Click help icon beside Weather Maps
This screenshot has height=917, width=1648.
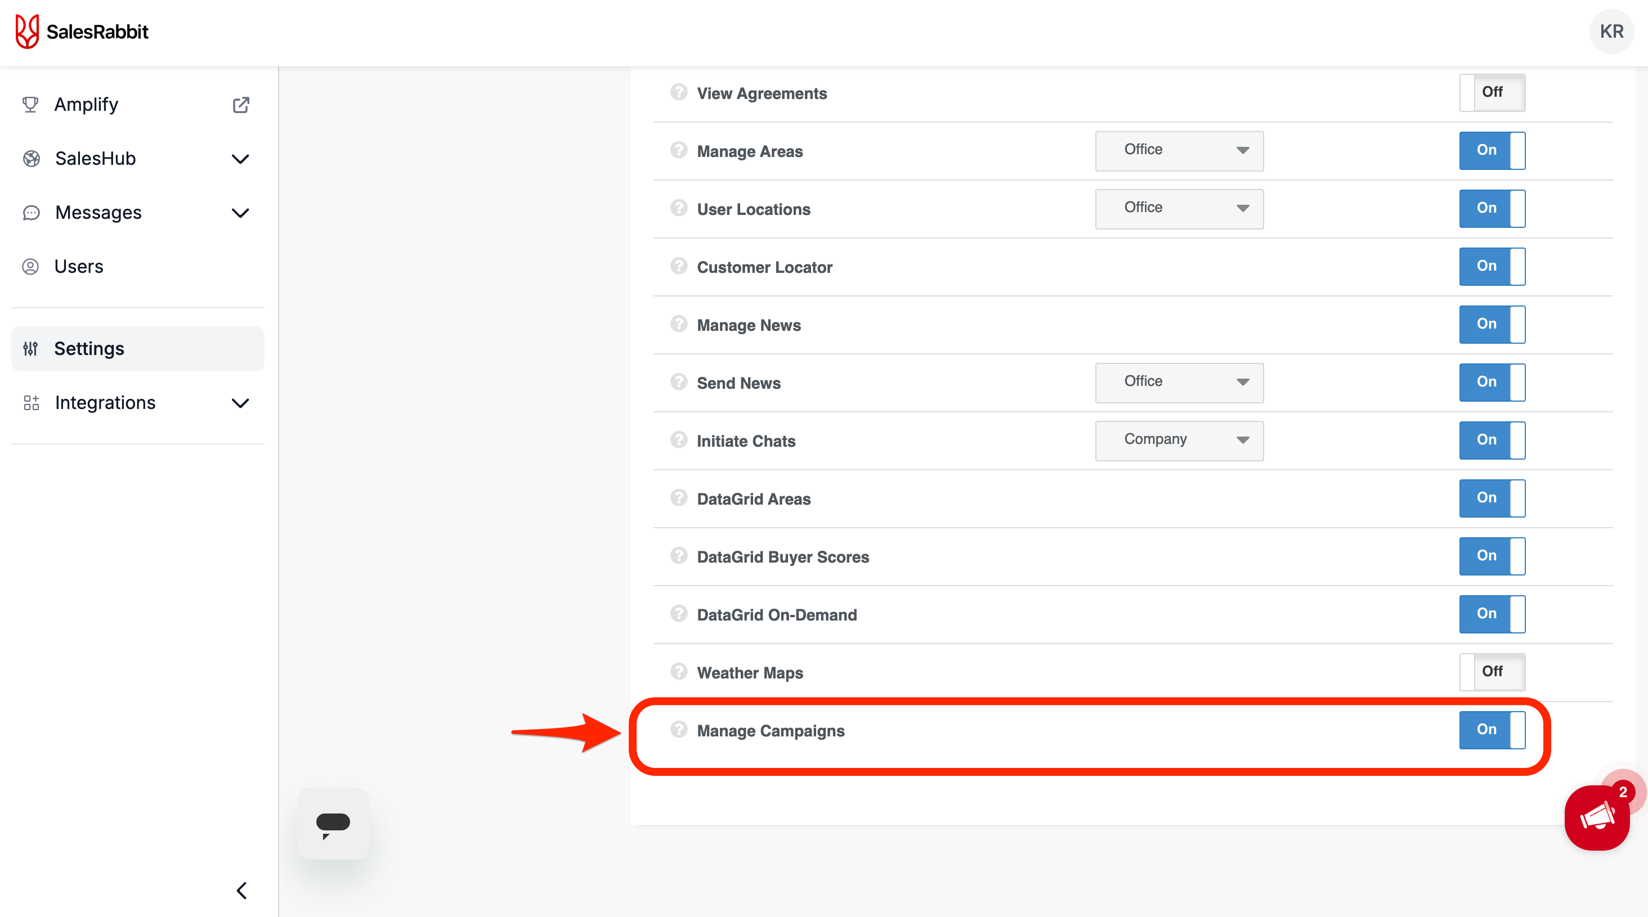coord(678,672)
